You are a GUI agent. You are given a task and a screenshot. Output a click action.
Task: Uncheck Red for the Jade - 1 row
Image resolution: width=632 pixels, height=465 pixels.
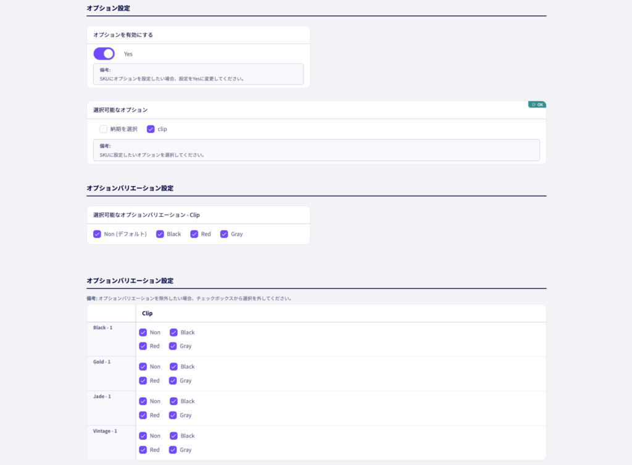click(143, 416)
